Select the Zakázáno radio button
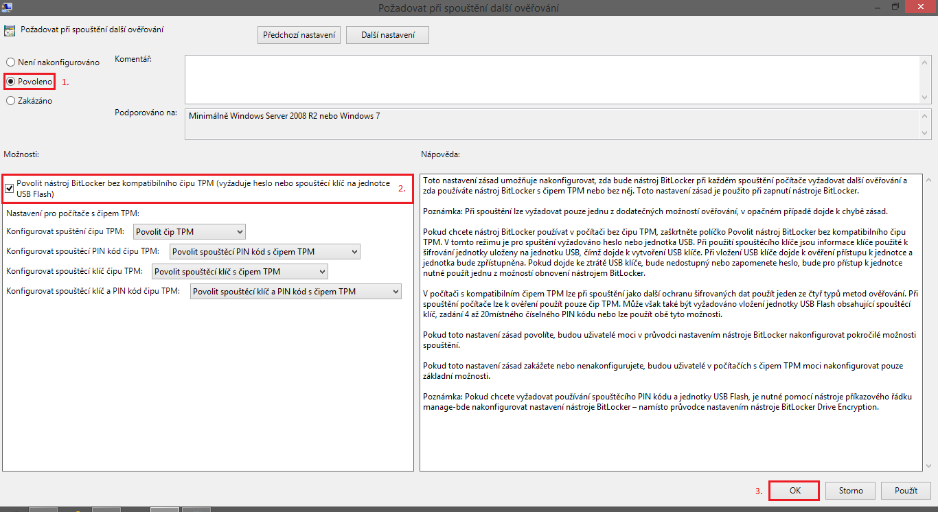Image resolution: width=938 pixels, height=512 pixels. point(11,100)
